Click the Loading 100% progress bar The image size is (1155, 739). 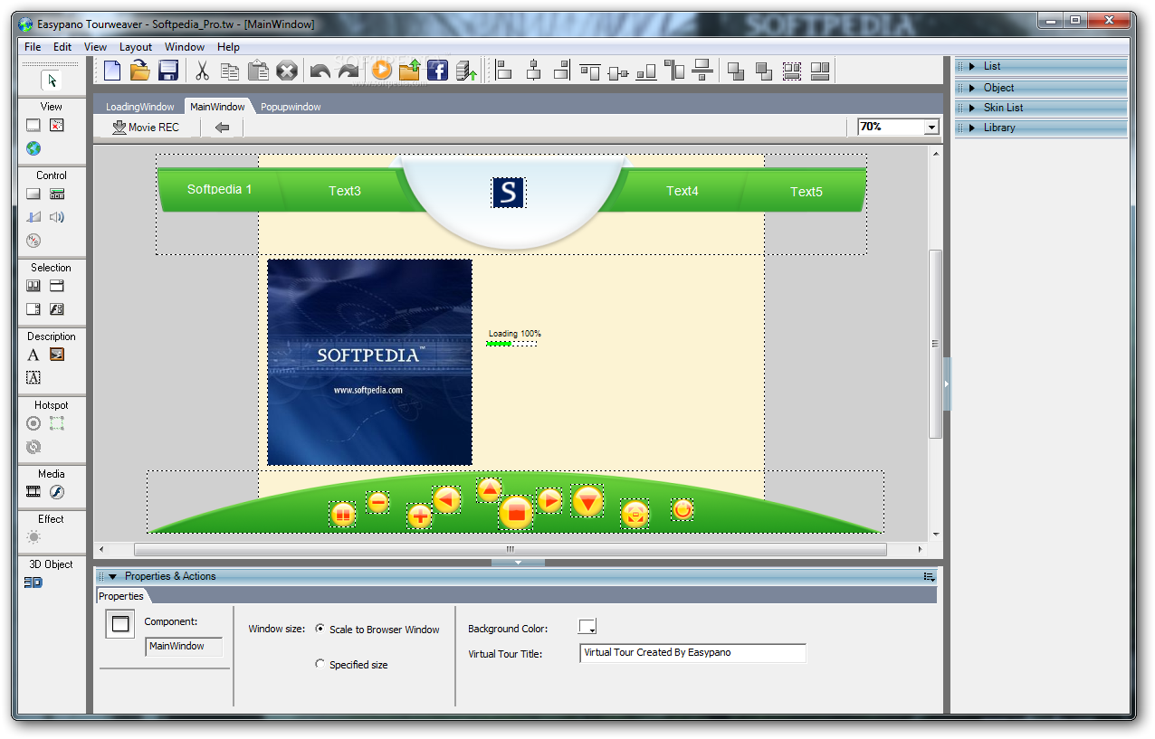511,344
